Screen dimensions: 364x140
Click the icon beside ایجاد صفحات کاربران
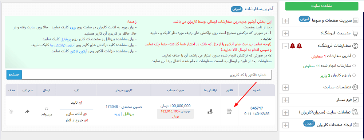point(355,125)
